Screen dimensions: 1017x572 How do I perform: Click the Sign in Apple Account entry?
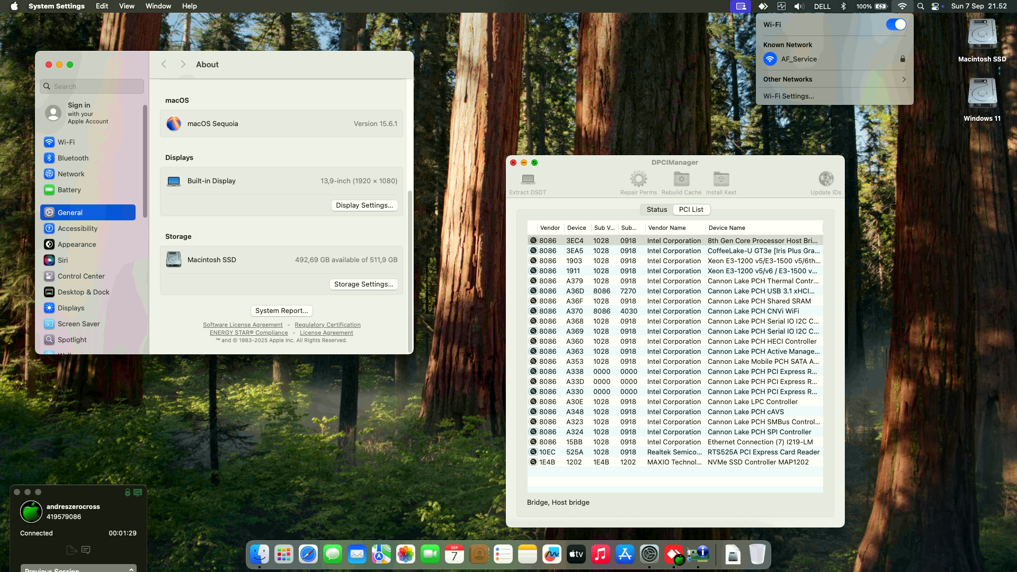coord(88,113)
